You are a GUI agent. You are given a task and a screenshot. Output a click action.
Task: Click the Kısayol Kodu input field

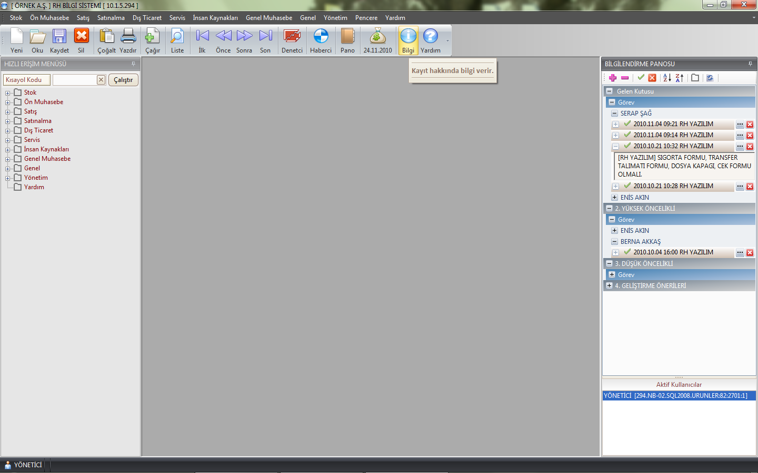(75, 80)
